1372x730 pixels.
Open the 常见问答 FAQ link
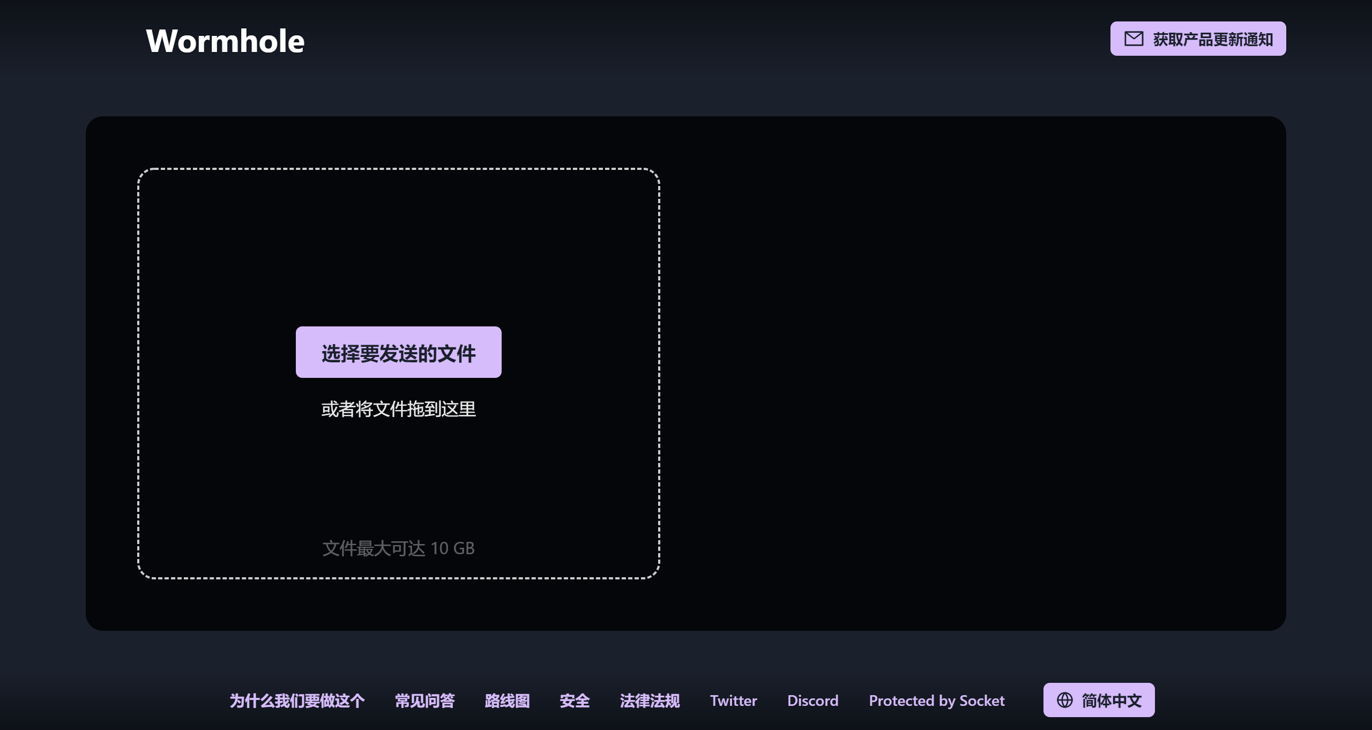click(x=424, y=701)
